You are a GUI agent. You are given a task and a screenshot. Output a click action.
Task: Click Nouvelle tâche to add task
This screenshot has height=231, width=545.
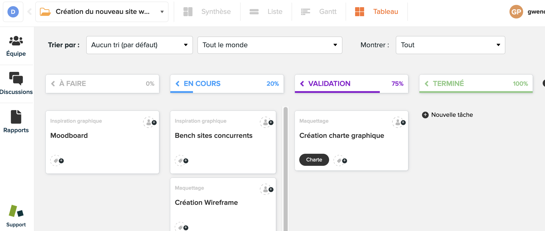(x=447, y=115)
